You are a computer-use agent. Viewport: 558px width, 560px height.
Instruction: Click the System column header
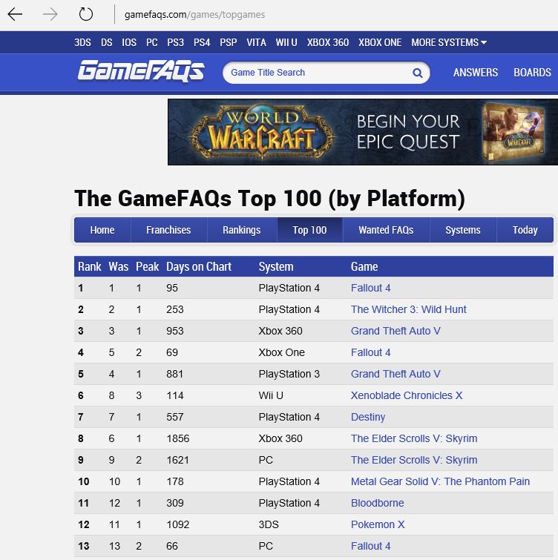coord(276,267)
